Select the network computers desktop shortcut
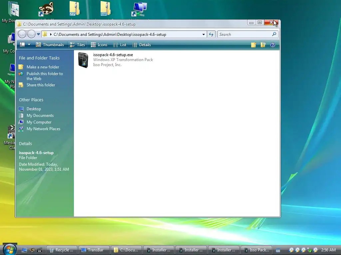Image resolution: width=341 pixels, height=255 pixels. pos(140,9)
